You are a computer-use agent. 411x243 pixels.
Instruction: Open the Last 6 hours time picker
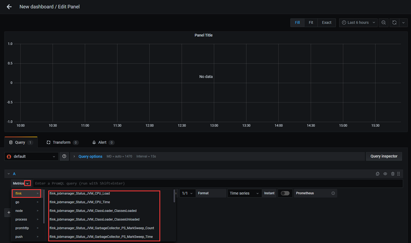[x=358, y=23]
